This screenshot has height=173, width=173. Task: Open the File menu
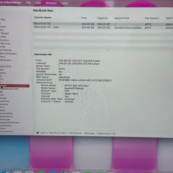28,2
